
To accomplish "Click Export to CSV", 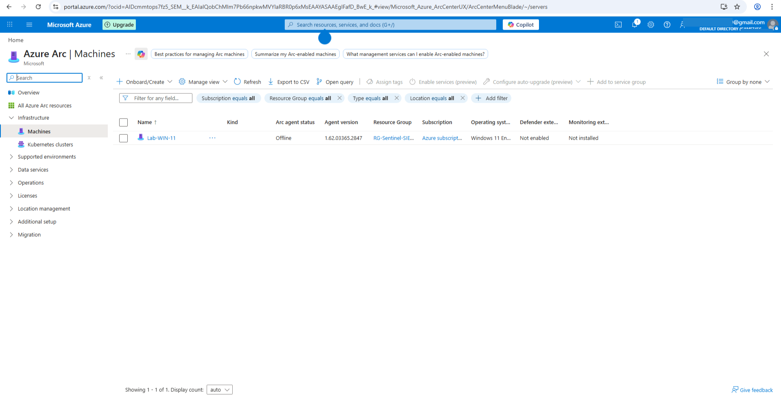I will tap(289, 82).
